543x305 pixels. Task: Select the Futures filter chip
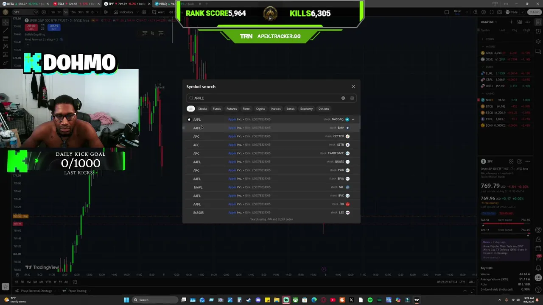click(232, 109)
